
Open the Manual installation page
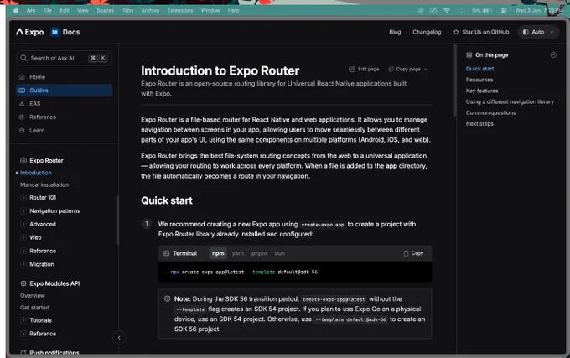[44, 185]
